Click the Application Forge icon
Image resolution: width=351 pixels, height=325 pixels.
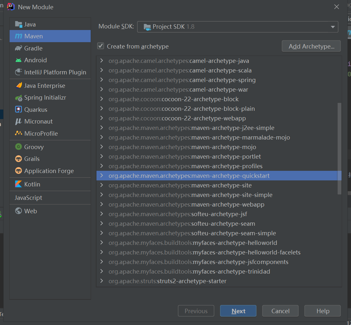[18, 170]
